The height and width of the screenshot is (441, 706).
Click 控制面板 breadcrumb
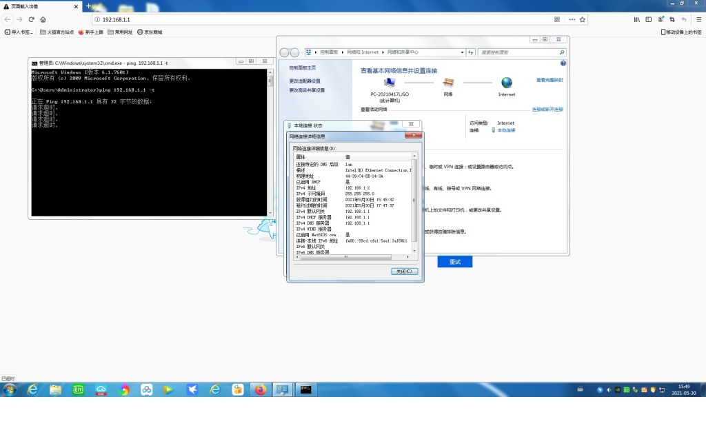pos(329,52)
